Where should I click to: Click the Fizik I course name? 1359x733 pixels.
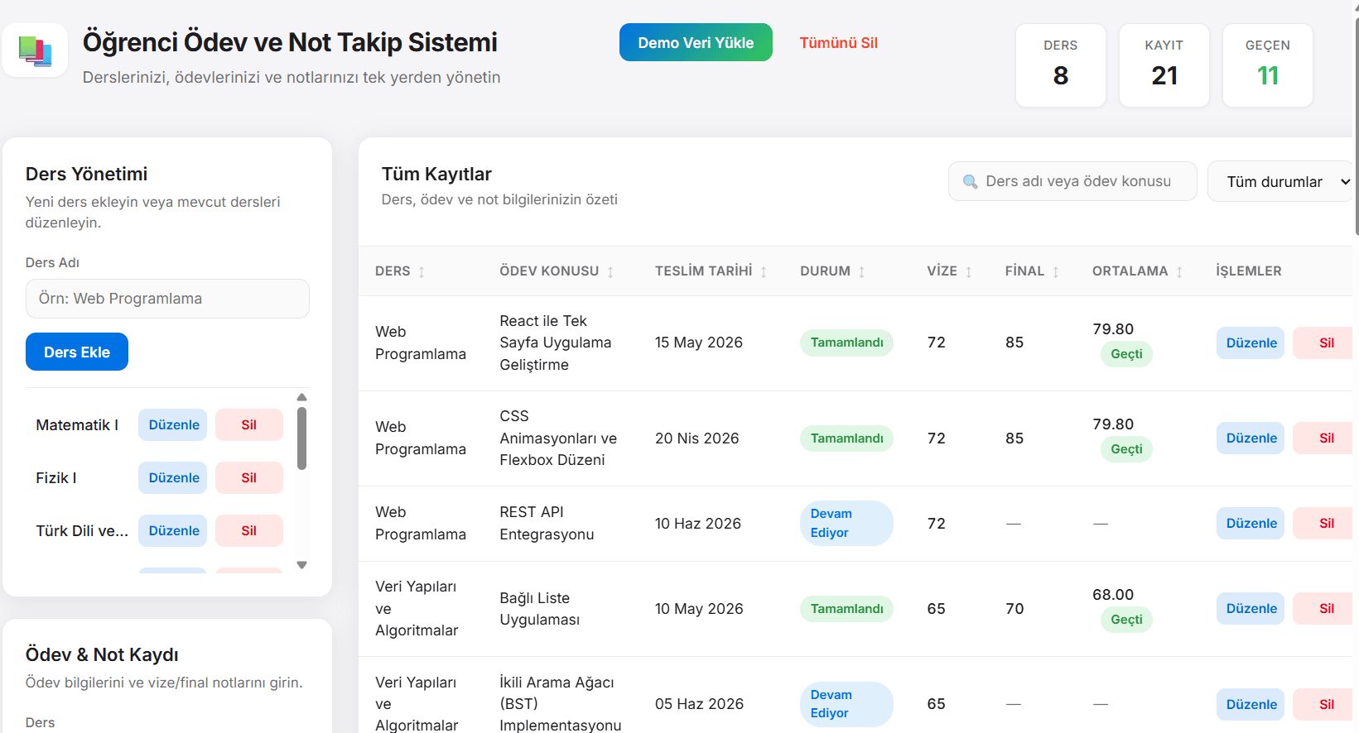coord(56,477)
